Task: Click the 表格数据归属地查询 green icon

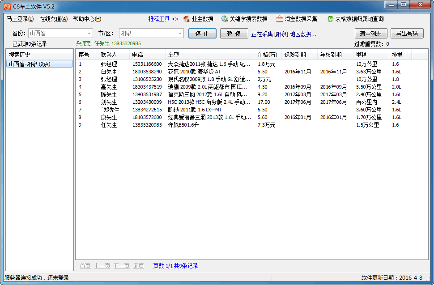Action: click(330, 19)
